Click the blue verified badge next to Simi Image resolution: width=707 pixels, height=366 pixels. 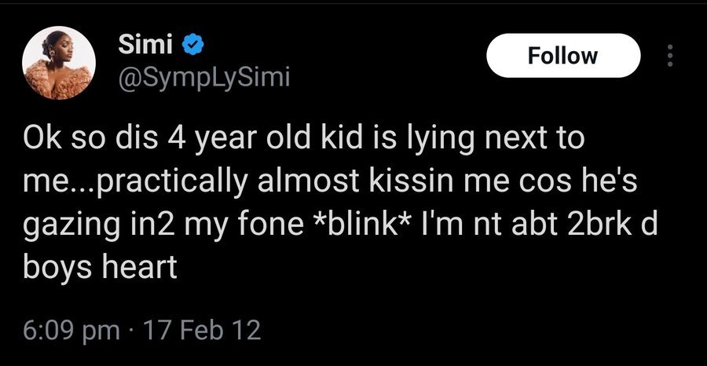192,46
